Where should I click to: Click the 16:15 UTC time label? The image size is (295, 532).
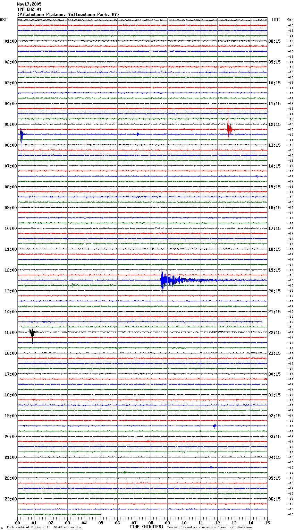pos(275,208)
